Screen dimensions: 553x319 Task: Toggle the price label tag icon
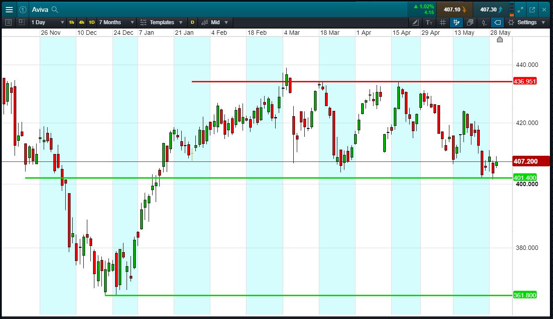tap(497, 22)
